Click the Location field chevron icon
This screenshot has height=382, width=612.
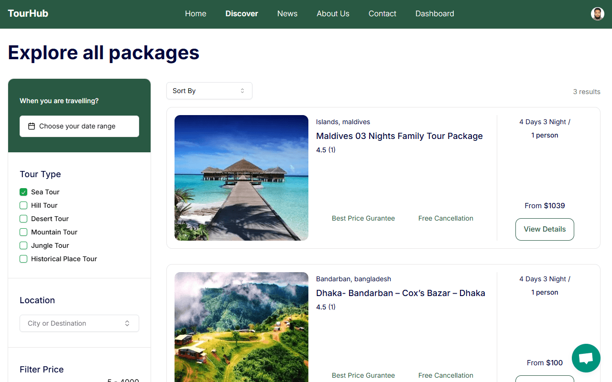pyautogui.click(x=127, y=323)
